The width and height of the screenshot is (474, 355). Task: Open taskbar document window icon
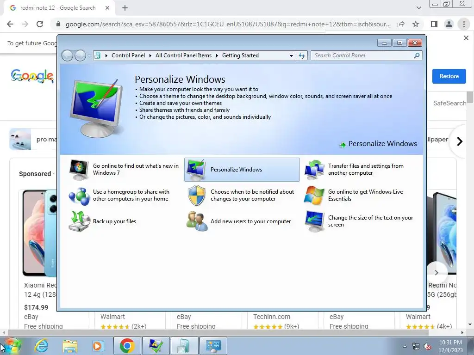[185, 346]
